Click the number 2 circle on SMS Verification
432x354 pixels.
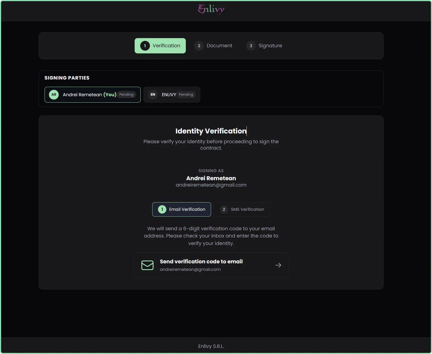(224, 209)
